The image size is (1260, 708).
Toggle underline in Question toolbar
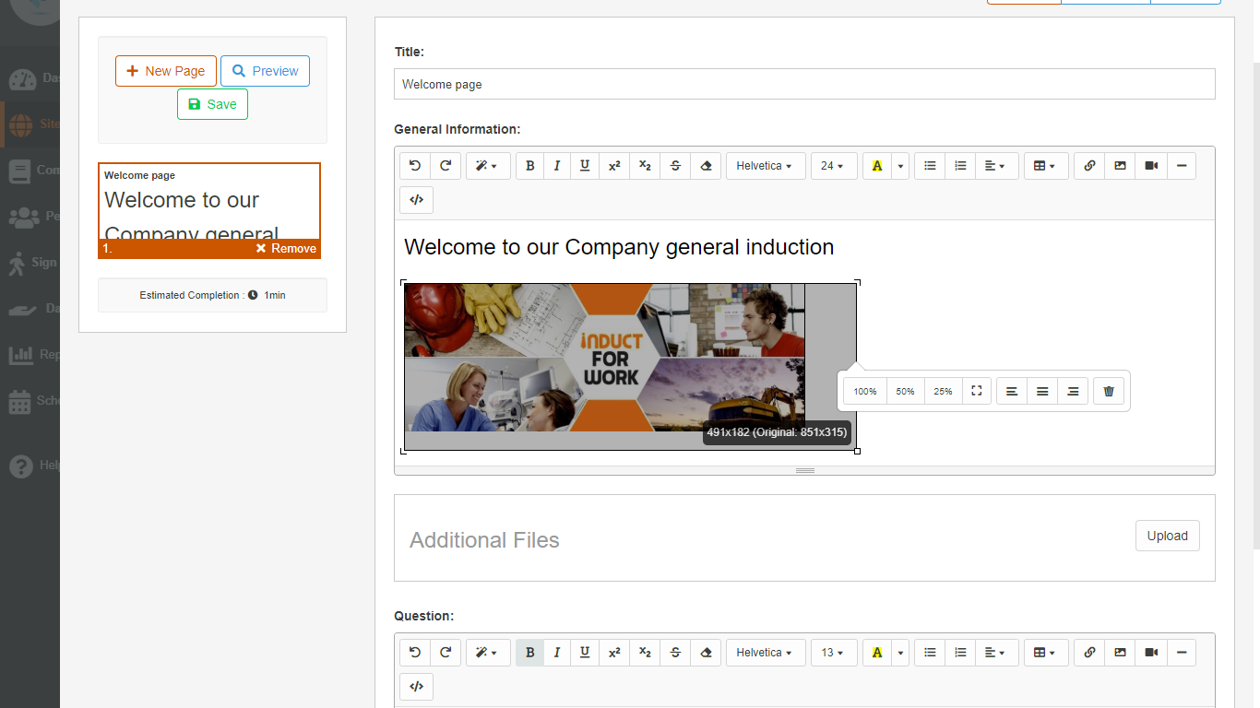coord(585,653)
